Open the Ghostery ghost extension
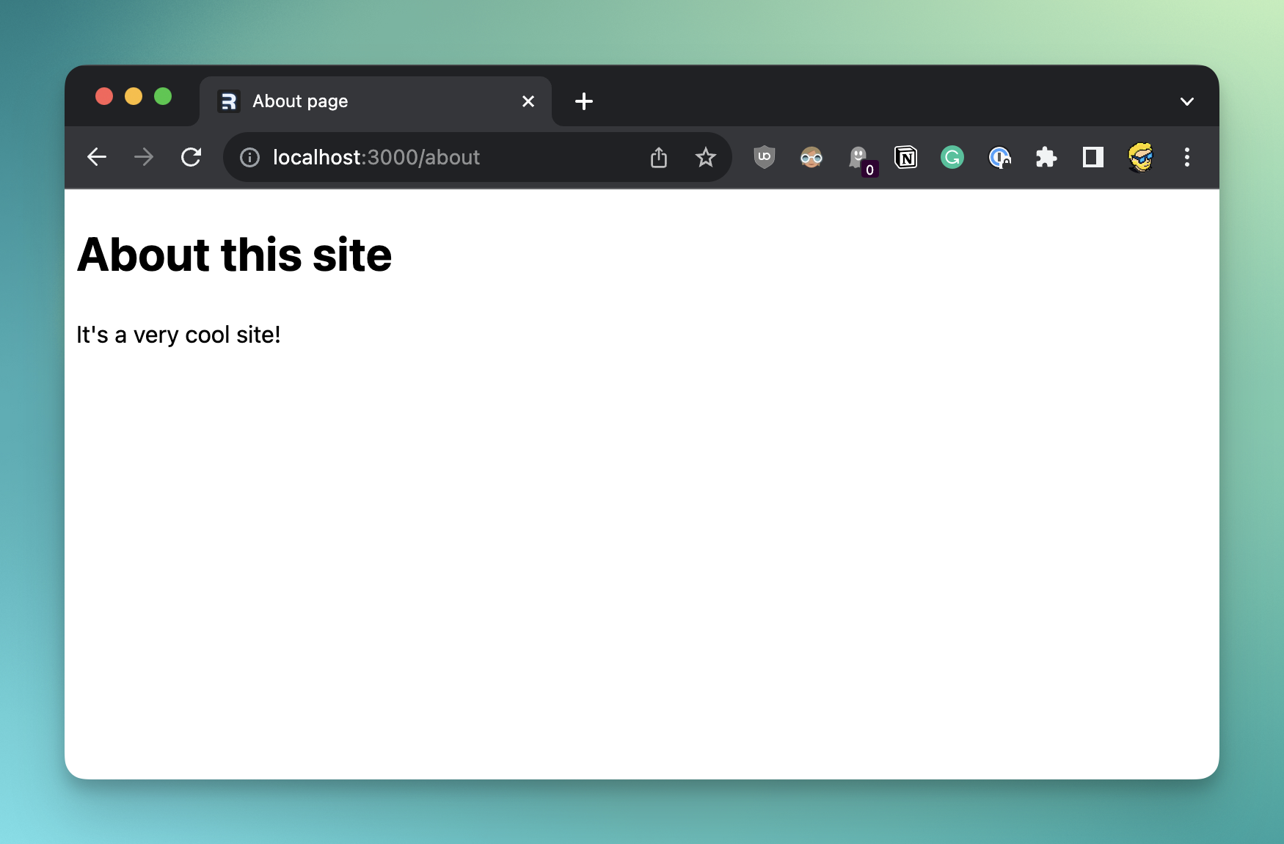This screenshot has width=1284, height=844. tap(858, 157)
